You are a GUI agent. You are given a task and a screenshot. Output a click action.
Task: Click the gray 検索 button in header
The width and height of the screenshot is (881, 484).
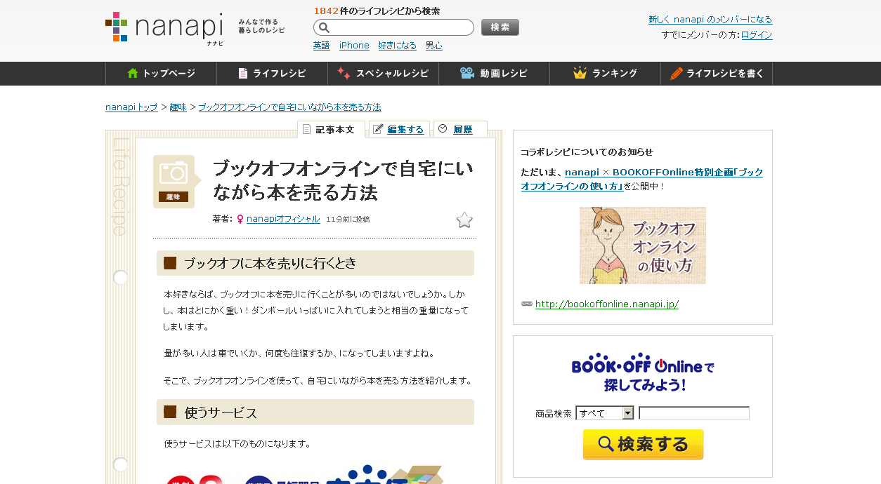pos(500,27)
